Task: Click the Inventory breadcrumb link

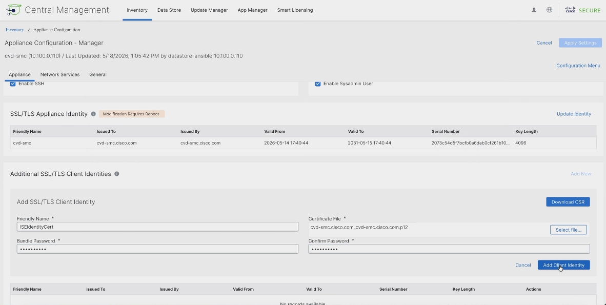Action: (x=15, y=30)
